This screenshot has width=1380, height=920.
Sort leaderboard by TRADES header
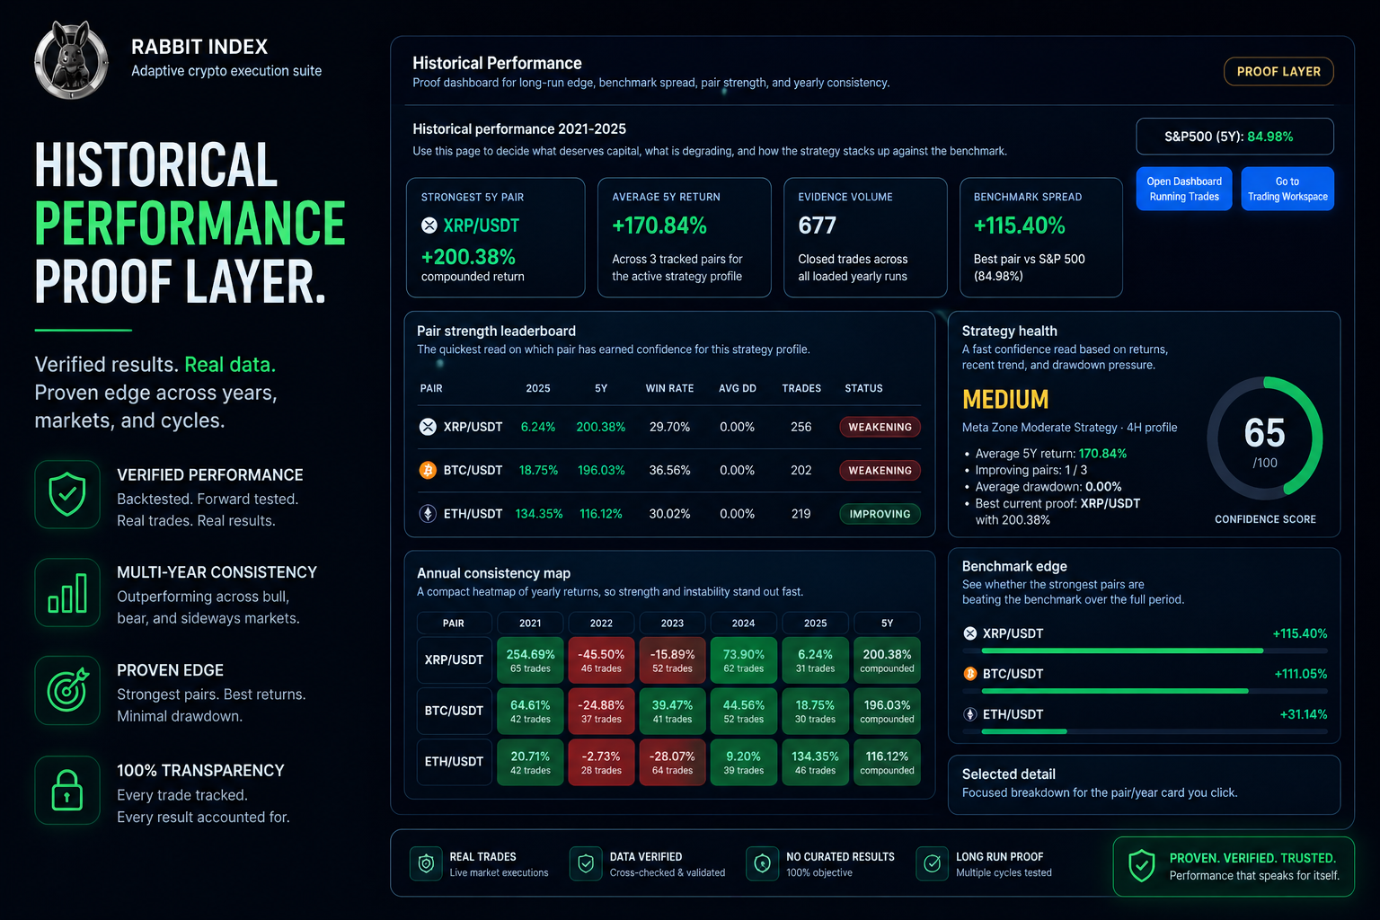pyautogui.click(x=801, y=388)
